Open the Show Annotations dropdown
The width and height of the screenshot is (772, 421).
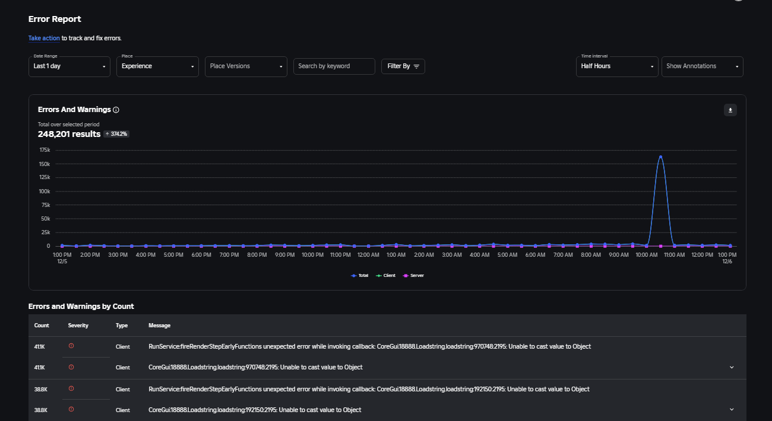pos(702,66)
